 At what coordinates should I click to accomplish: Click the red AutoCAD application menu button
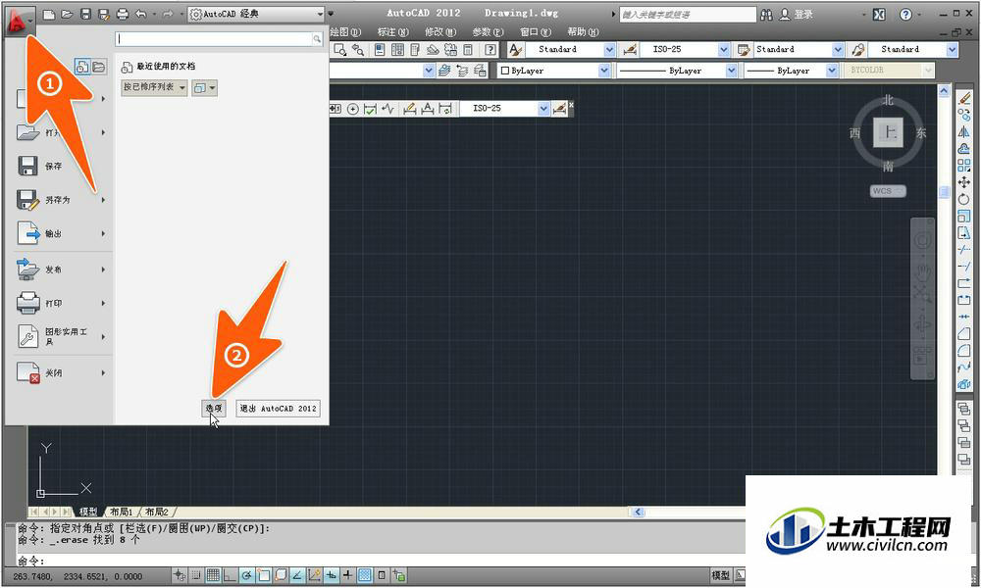[x=19, y=20]
